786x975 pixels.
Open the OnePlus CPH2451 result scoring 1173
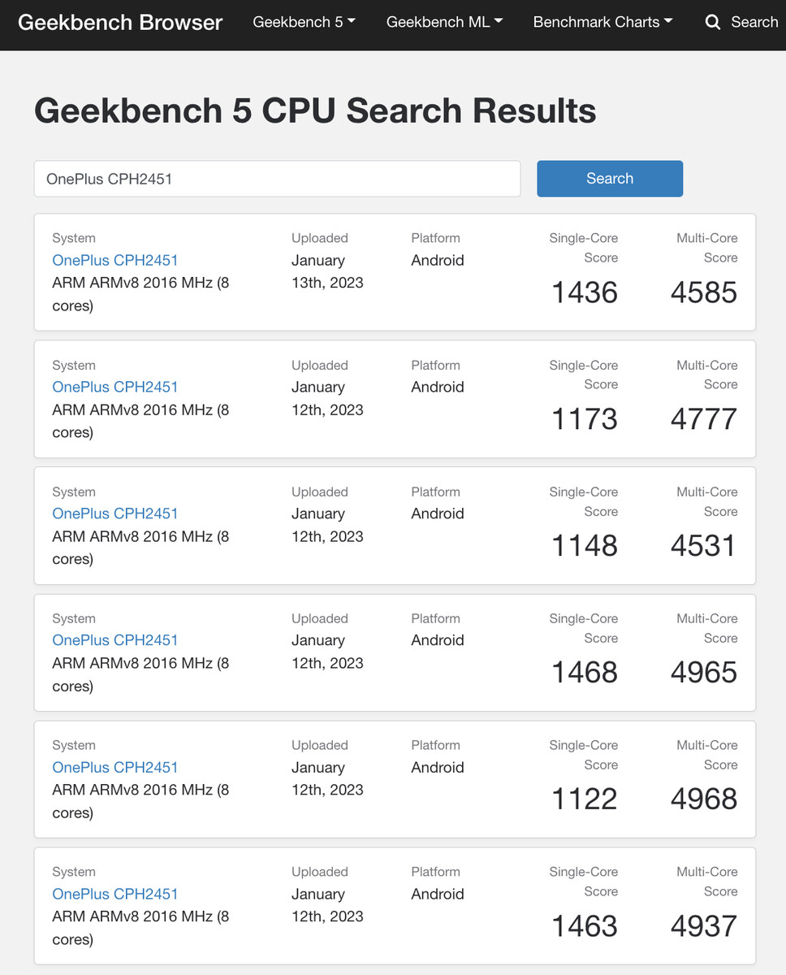coord(114,387)
